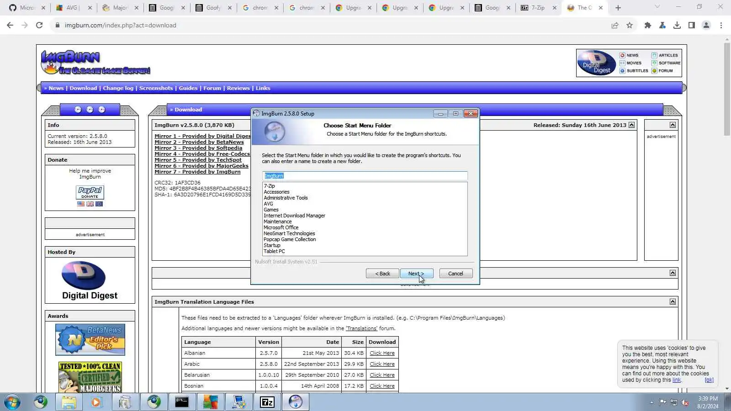The height and width of the screenshot is (411, 731).
Task: Click the ImgBurn logo on the page
Action: coord(95,63)
